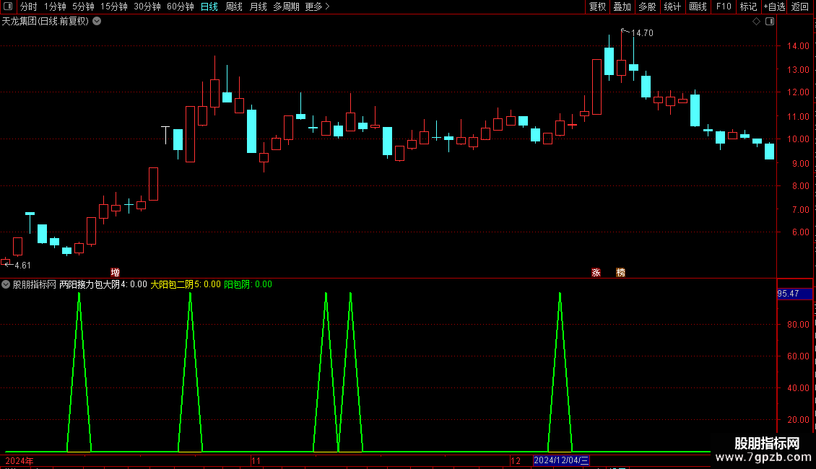Click the 95.47 indicator value box

[x=794, y=294]
